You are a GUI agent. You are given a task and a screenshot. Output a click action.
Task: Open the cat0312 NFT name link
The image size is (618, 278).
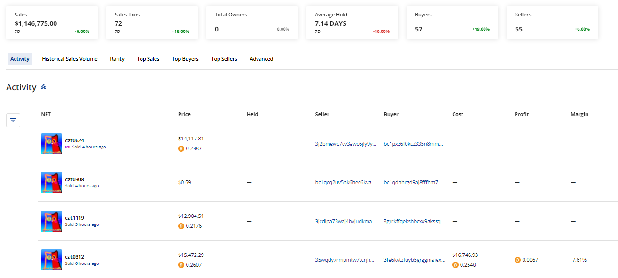point(74,257)
